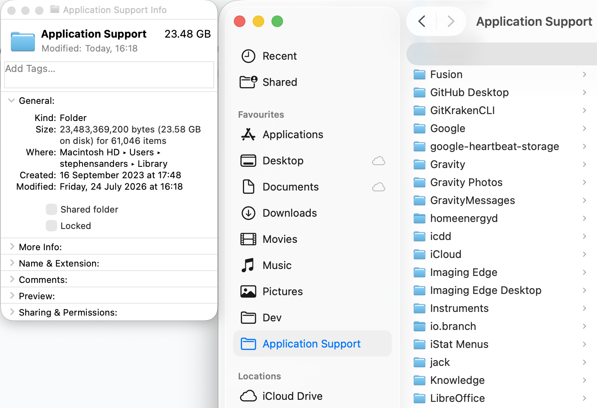Screen dimensions: 597x408
Task: Select the Gravity folder row
Action: point(502,164)
